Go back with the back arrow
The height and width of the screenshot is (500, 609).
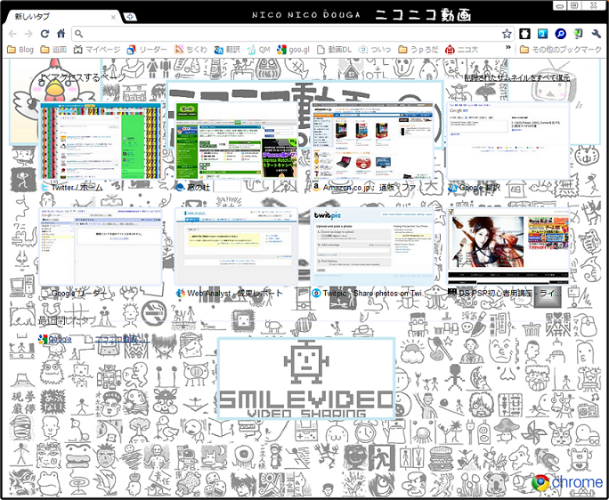tap(12, 34)
